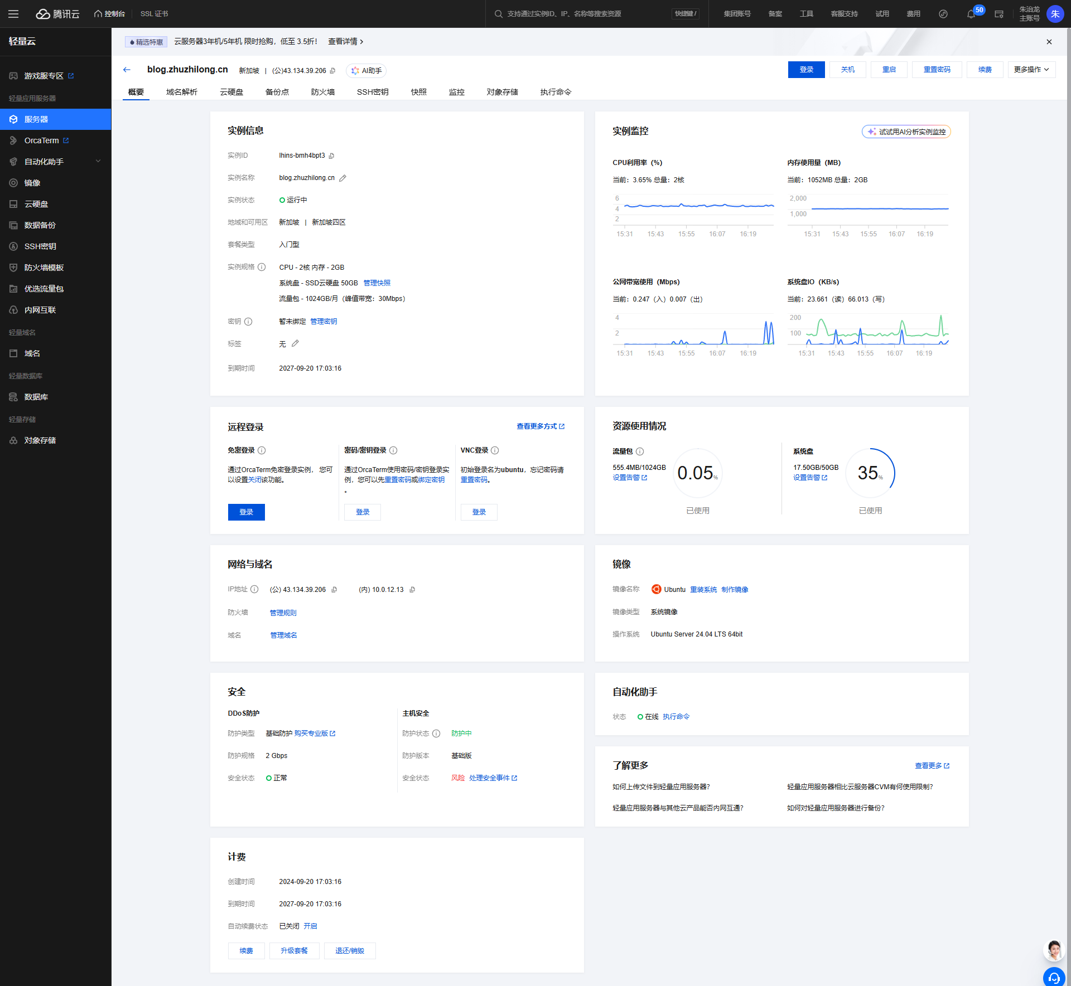This screenshot has height=986, width=1071.
Task: Switch to the 云硬盘 tab
Action: tap(231, 92)
